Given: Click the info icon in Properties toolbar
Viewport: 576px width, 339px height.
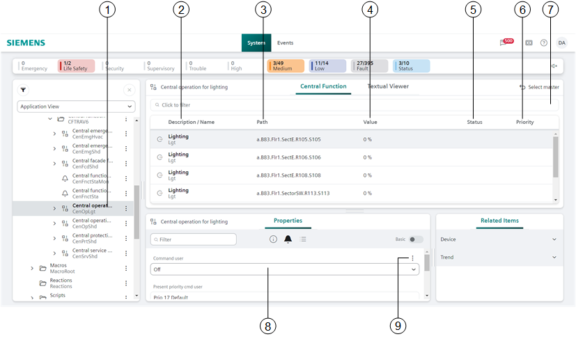Looking at the screenshot, I should (x=274, y=239).
